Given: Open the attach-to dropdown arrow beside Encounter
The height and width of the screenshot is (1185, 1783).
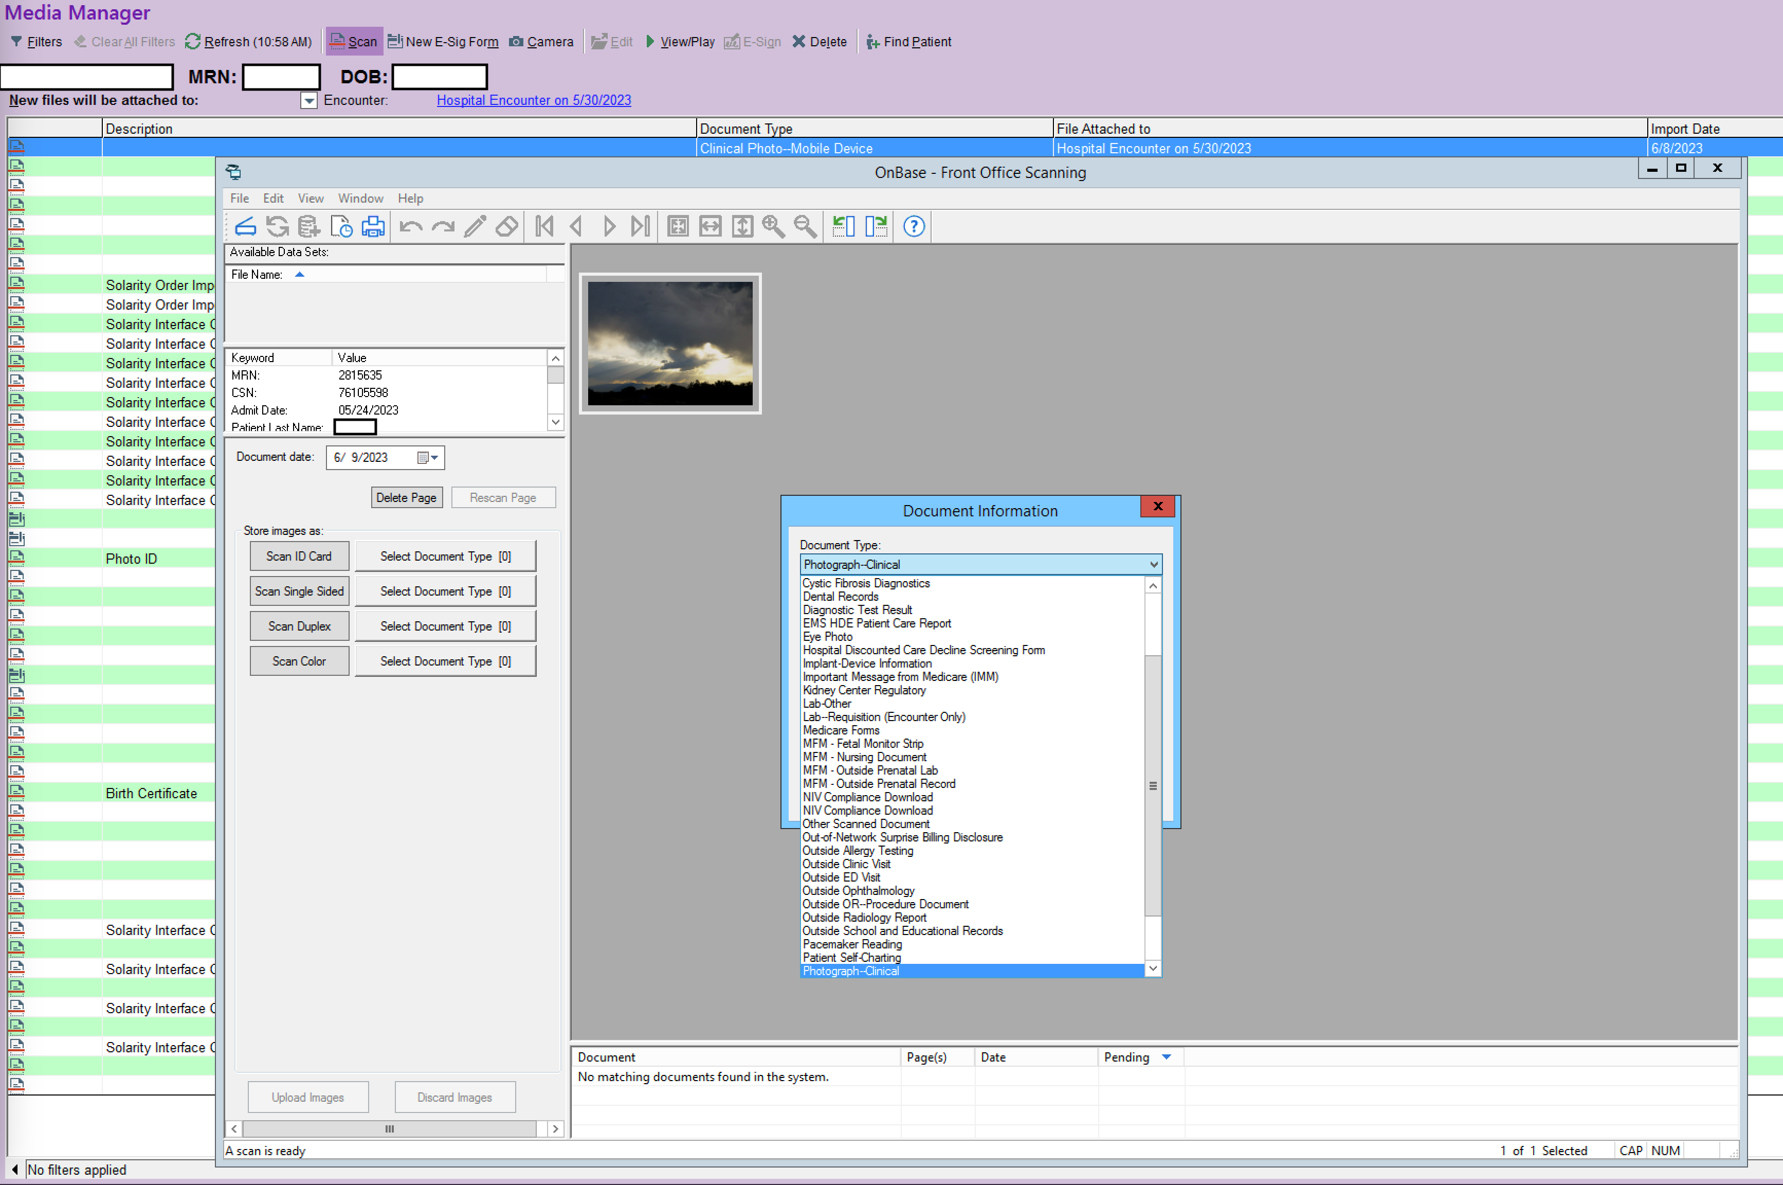Looking at the screenshot, I should (308, 100).
